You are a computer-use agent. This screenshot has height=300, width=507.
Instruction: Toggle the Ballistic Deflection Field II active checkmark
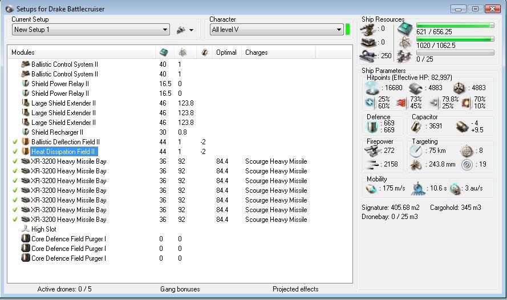pos(15,142)
